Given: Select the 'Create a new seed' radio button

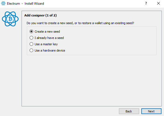Looking at the screenshot, I should [x=31, y=32].
